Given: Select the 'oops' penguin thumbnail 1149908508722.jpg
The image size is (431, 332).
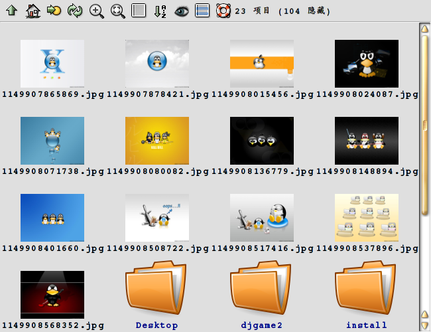Looking at the screenshot, I should pyautogui.click(x=157, y=218).
